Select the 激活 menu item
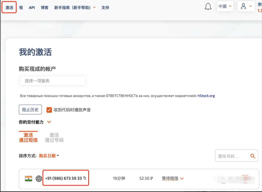 pyautogui.click(x=9, y=8)
